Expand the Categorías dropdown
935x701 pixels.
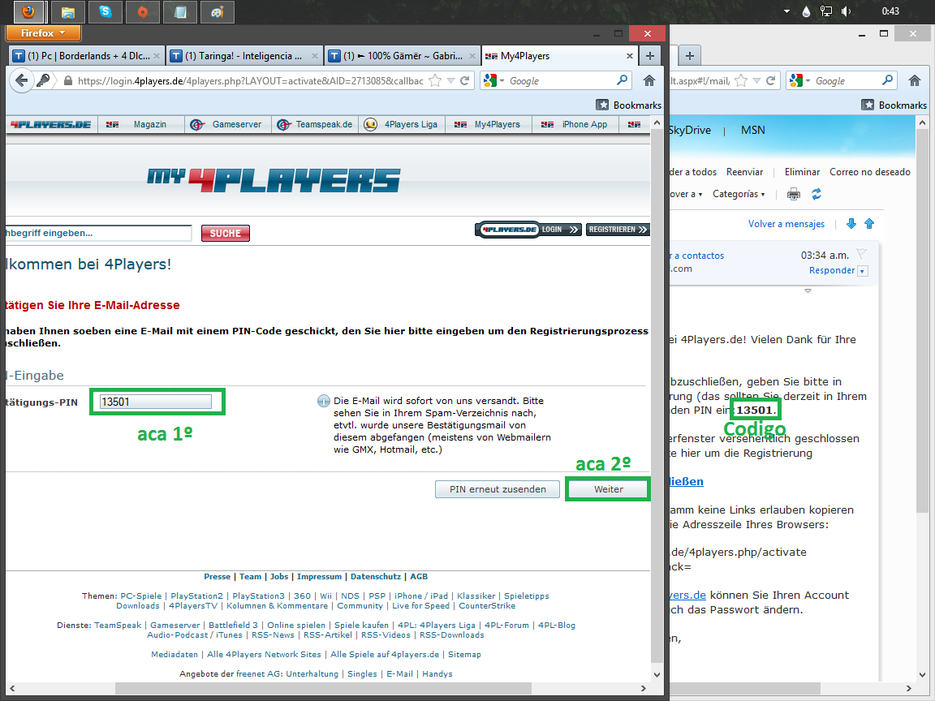click(x=739, y=194)
